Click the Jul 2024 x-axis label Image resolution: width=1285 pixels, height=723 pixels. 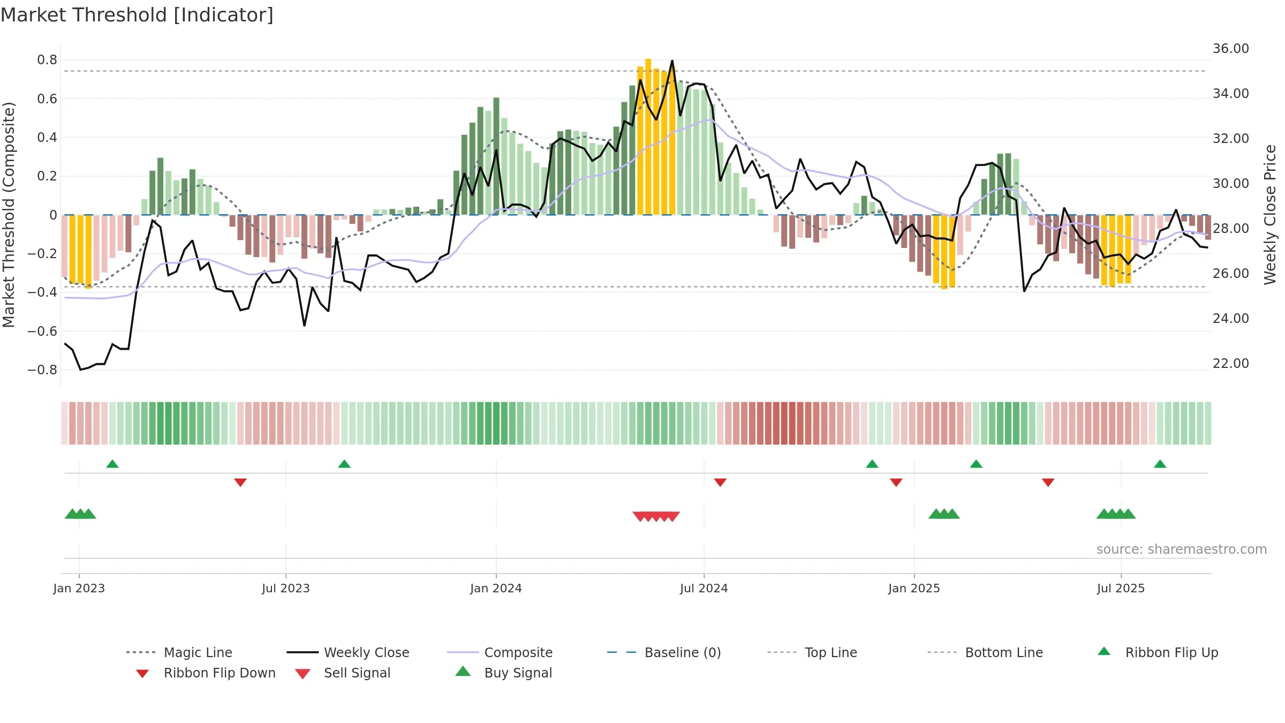pyautogui.click(x=704, y=589)
